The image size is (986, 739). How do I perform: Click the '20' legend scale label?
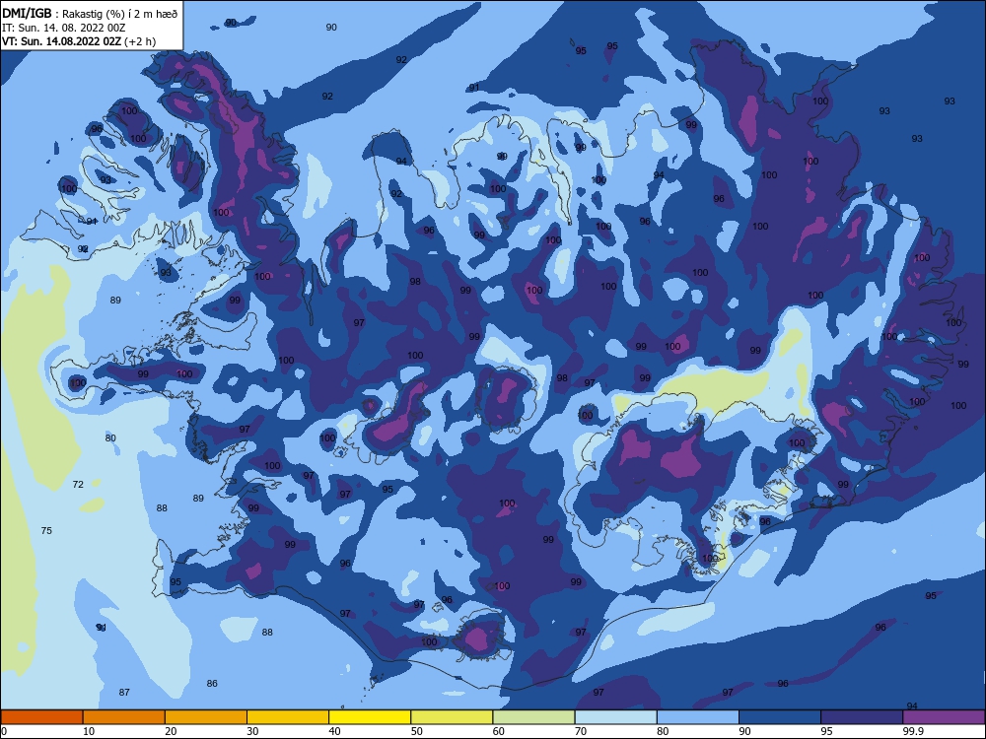[x=171, y=731]
